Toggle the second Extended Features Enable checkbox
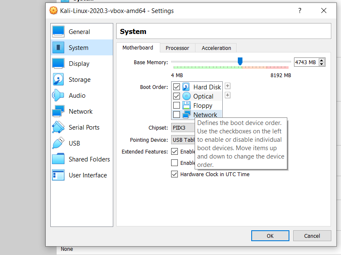Image resolution: width=341 pixels, height=255 pixels. (174, 163)
